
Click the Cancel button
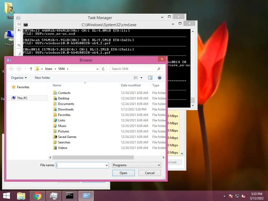coord(149,173)
